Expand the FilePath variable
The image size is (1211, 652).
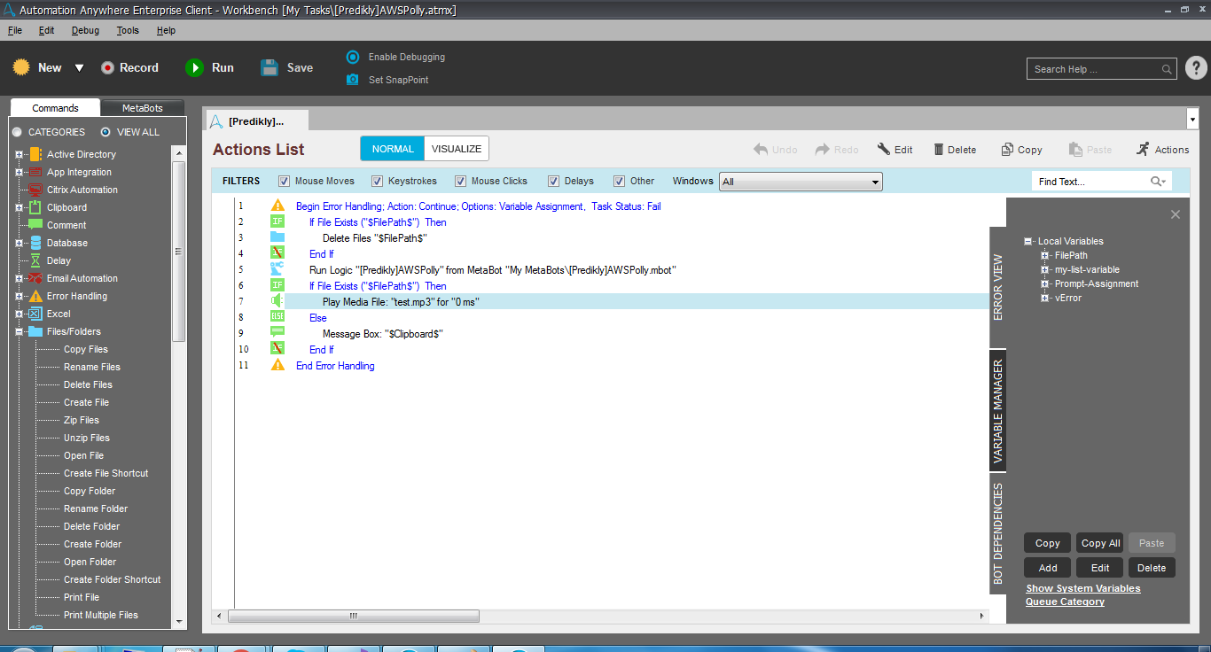point(1046,255)
